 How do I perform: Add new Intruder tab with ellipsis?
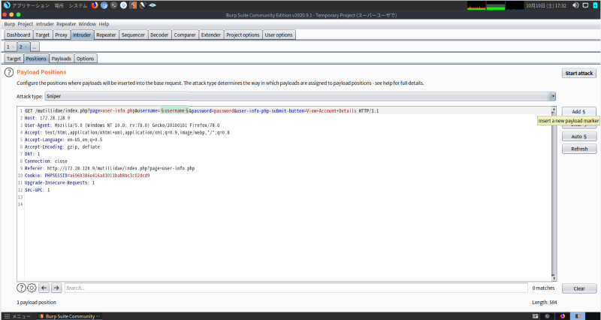click(35, 47)
